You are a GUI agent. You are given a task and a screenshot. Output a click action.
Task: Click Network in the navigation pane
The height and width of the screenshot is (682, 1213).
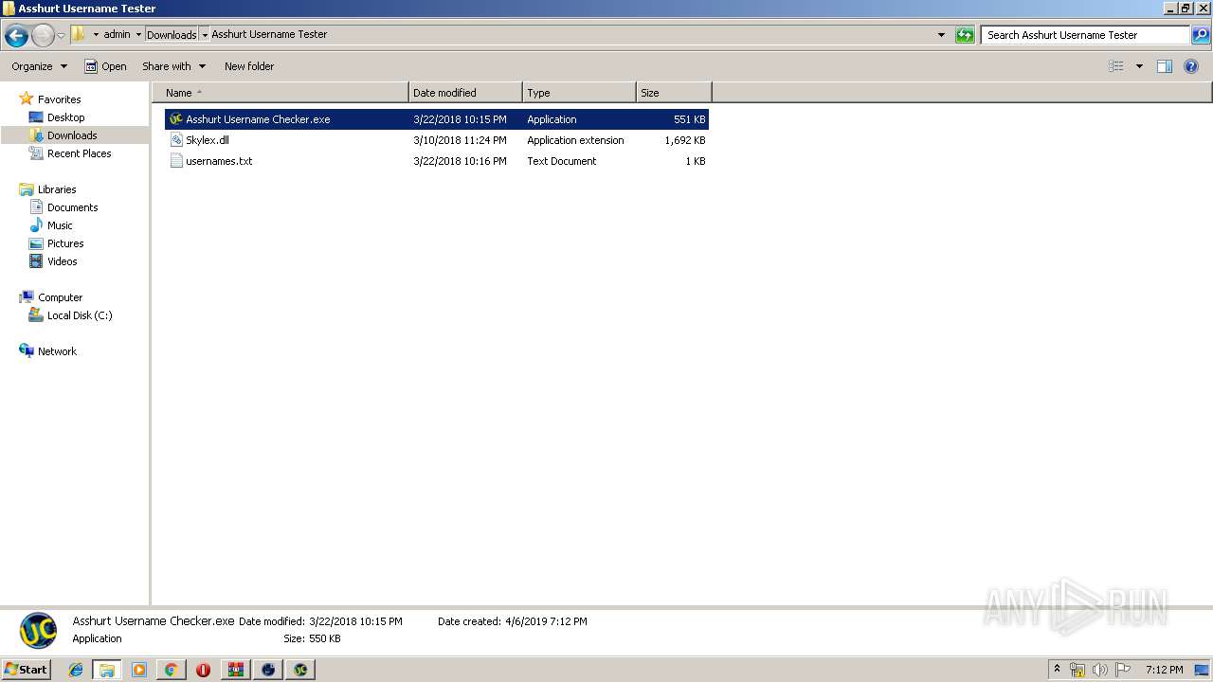tap(57, 351)
